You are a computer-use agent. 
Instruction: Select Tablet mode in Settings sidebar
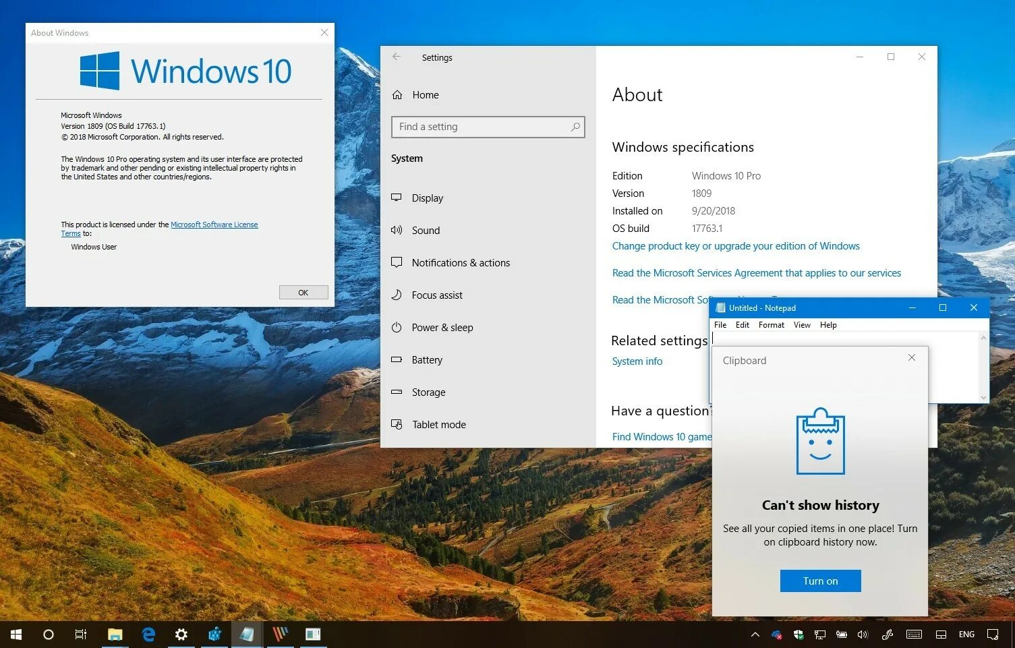[x=438, y=424]
